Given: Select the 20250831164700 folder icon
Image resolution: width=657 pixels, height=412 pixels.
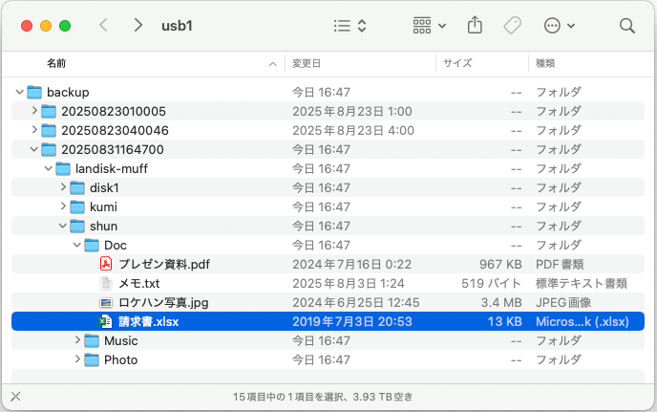Looking at the screenshot, I should tap(49, 149).
